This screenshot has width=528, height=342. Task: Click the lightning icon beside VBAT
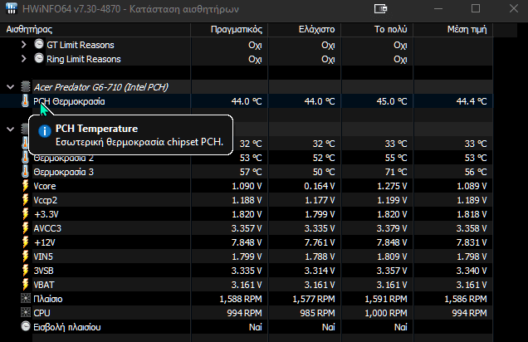[x=25, y=285]
